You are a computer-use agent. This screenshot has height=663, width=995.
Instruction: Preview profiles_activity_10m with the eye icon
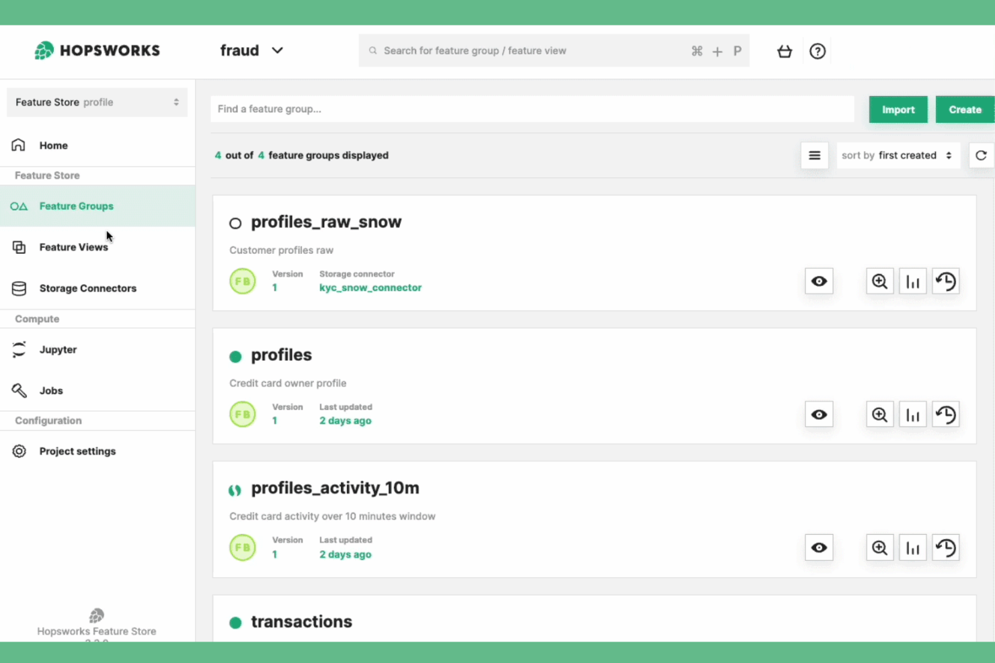coord(819,547)
